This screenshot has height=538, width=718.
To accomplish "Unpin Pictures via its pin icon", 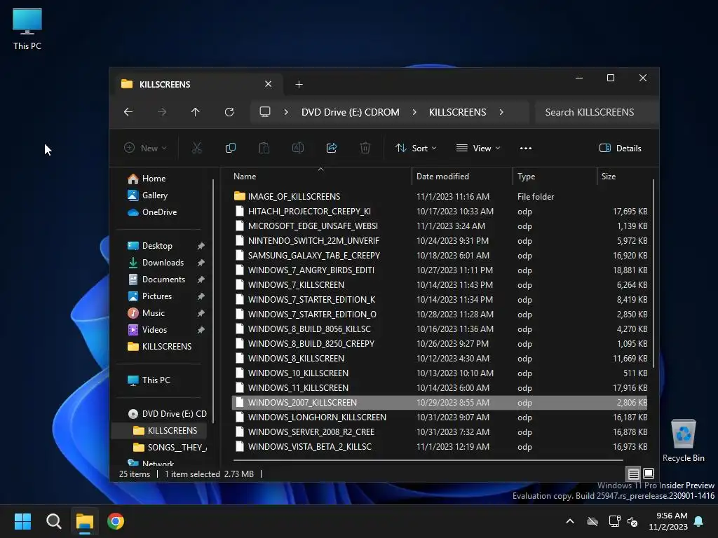I will tap(201, 296).
